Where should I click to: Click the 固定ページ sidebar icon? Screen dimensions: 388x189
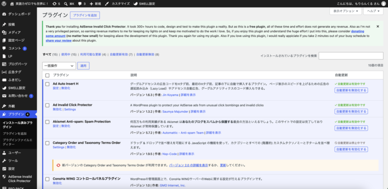tap(4, 40)
